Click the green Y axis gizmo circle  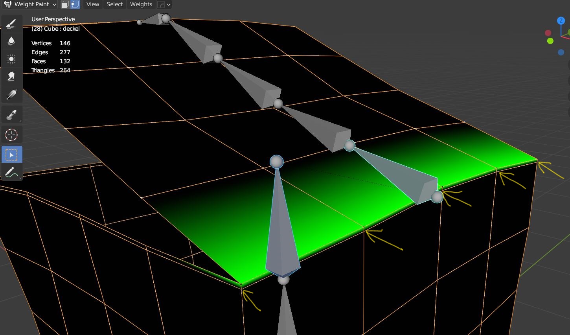pos(550,41)
